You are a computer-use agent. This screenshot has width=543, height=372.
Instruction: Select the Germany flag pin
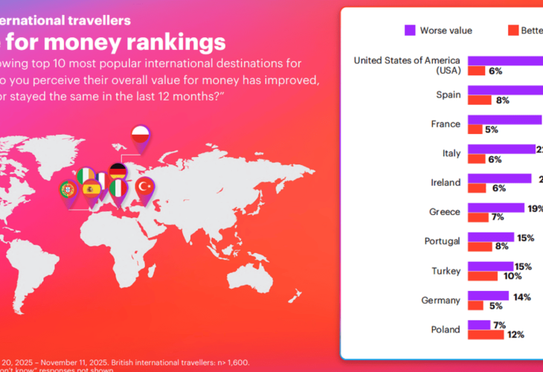(x=118, y=172)
